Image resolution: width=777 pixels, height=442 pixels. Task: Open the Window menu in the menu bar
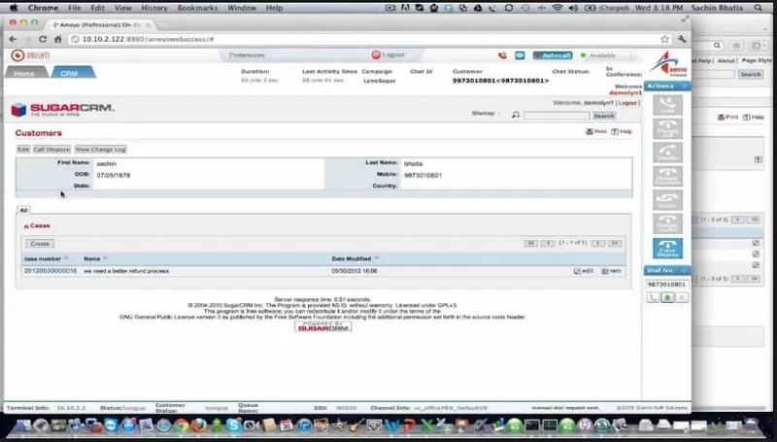click(242, 8)
